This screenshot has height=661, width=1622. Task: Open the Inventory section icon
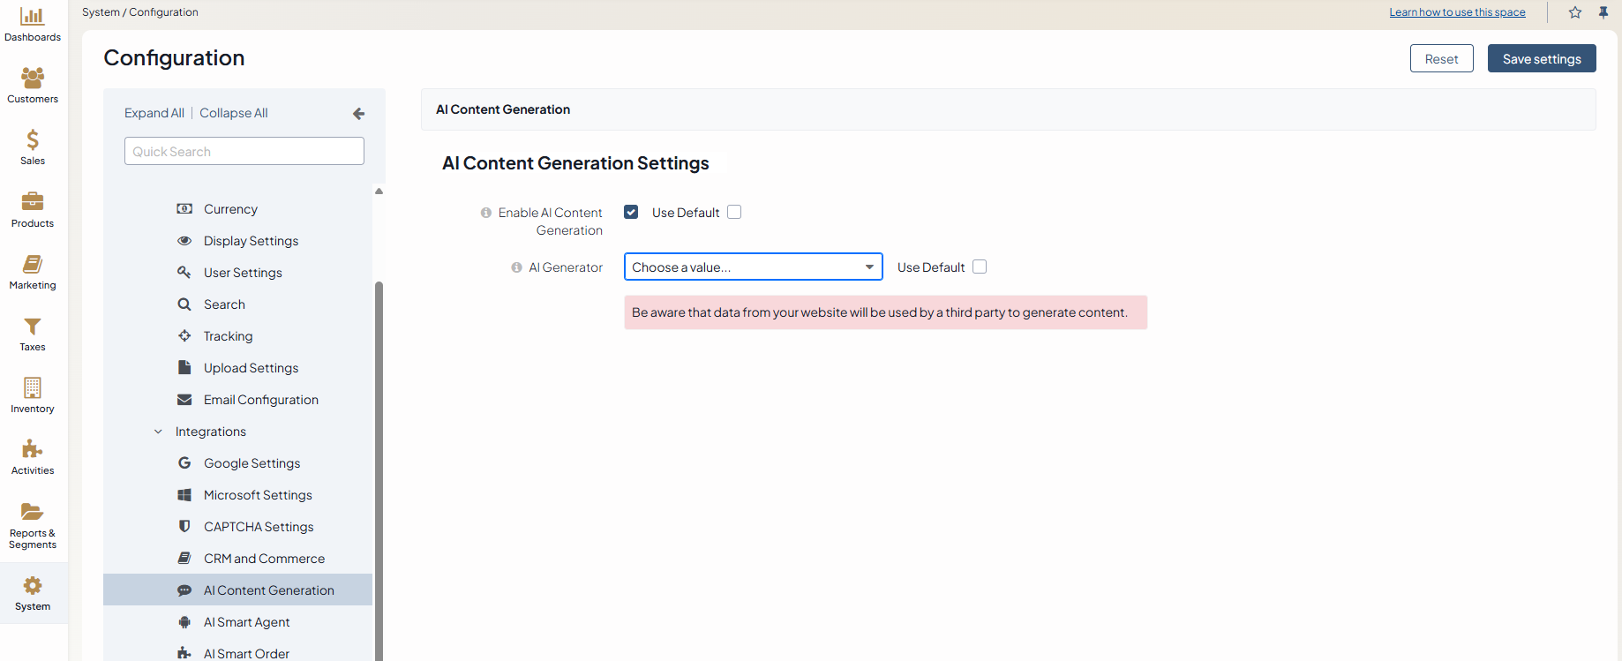(33, 388)
